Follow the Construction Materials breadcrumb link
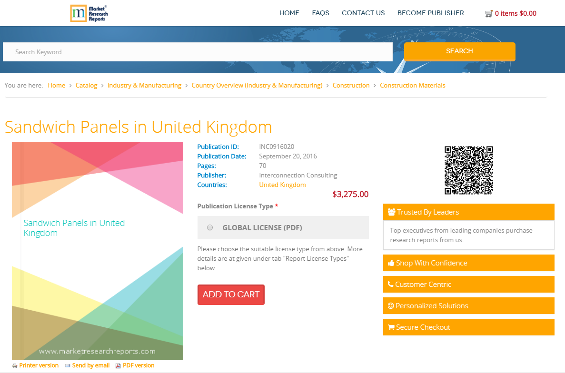This screenshot has width=565, height=373. (412, 85)
